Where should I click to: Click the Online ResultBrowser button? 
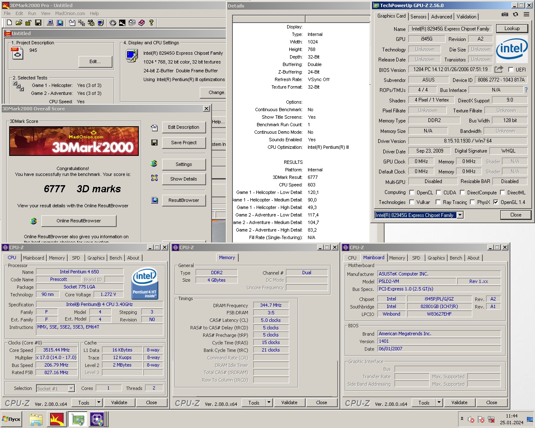click(x=79, y=221)
